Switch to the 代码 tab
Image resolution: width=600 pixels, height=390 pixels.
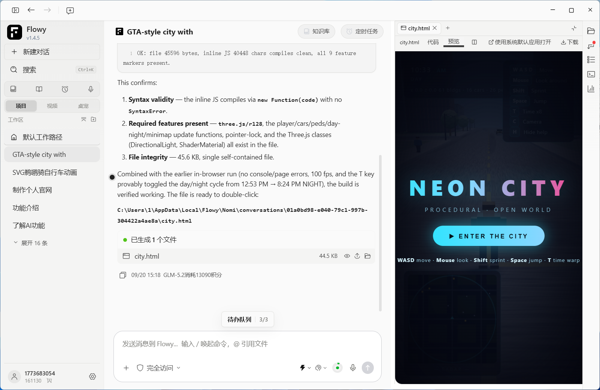(433, 42)
